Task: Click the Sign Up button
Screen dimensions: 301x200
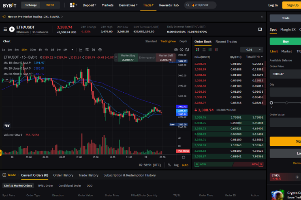Action: pos(292,5)
